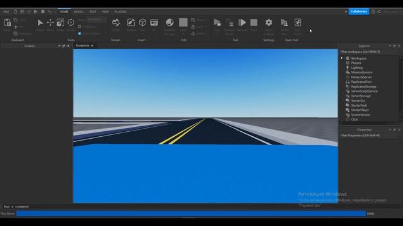The width and height of the screenshot is (403, 226).
Task: Click the Collaborate button
Action: pos(359,11)
